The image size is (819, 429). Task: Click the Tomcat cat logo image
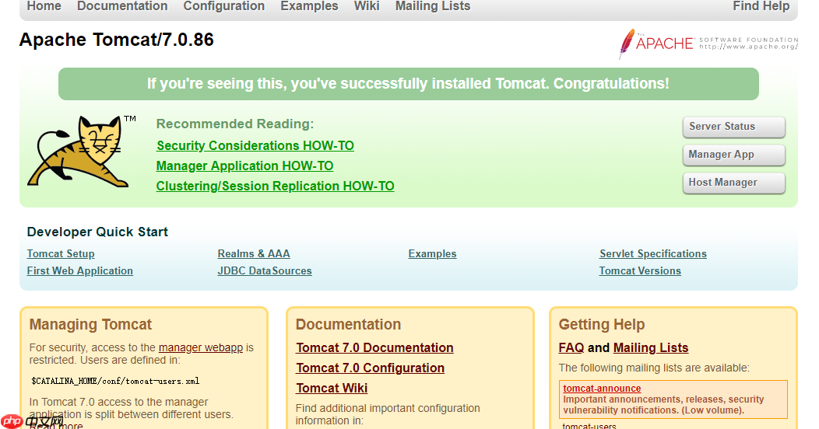(82, 152)
